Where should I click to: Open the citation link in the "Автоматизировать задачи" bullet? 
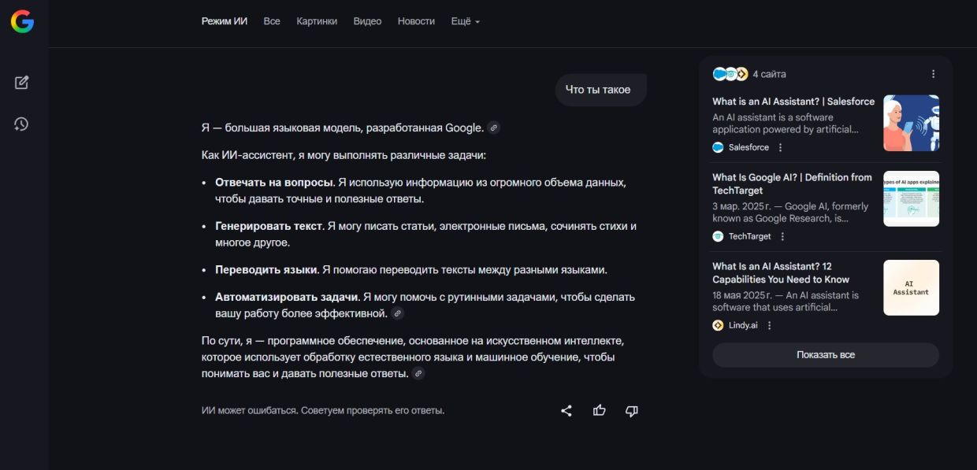tap(398, 312)
